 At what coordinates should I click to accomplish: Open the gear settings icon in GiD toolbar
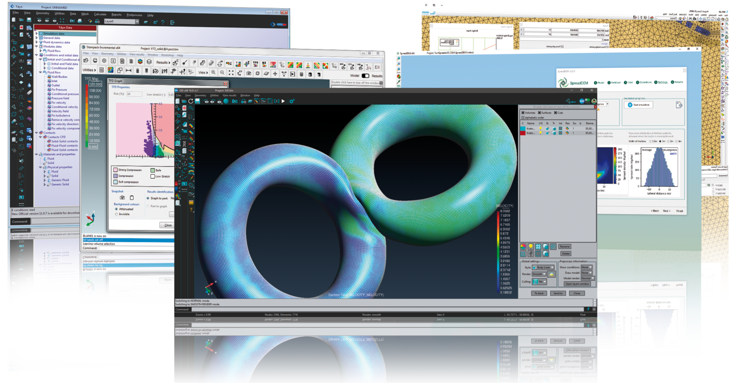point(292,101)
